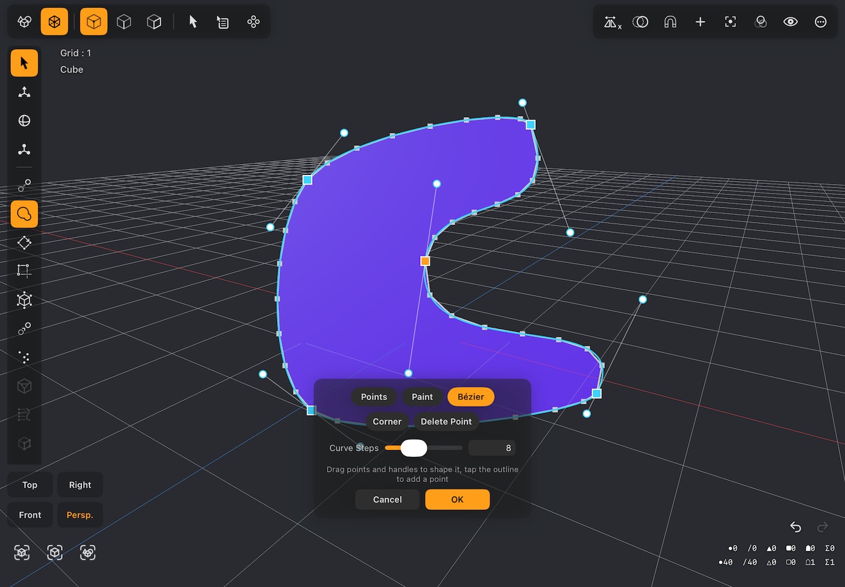Select the freeform lasso shape tool

24,214
